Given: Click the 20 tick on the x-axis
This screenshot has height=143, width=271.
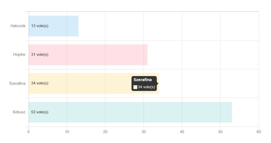Looking at the screenshot, I should pyautogui.click(x=105, y=132).
